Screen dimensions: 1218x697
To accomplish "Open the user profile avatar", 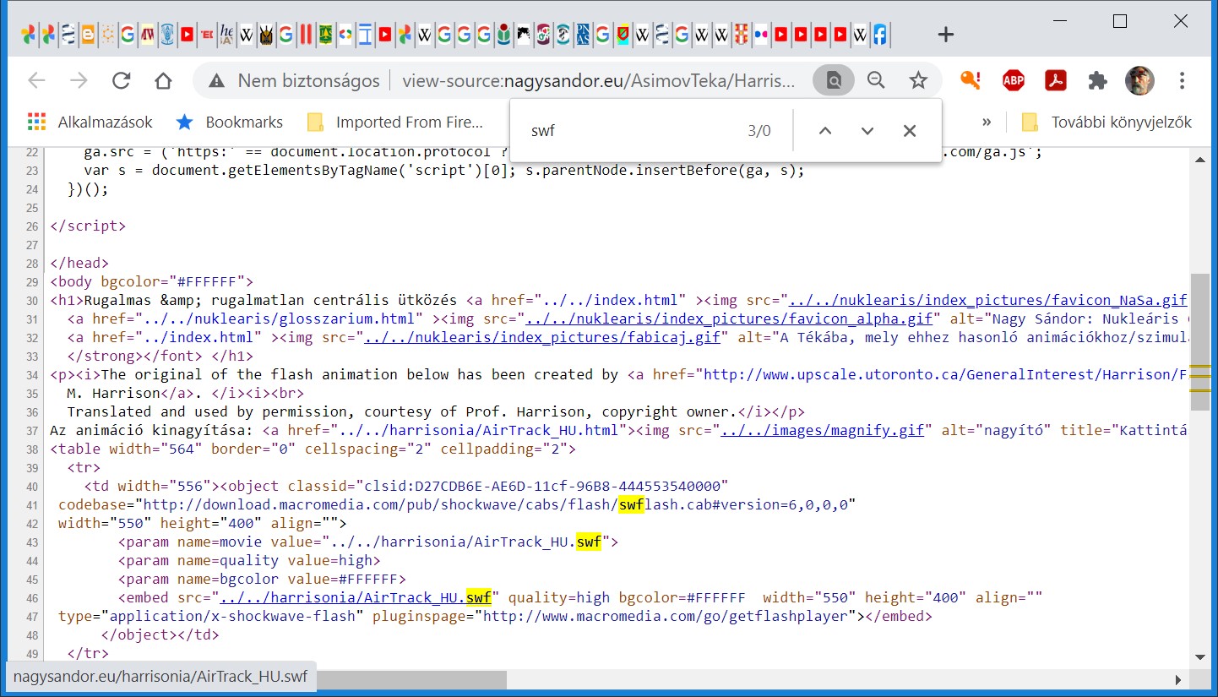I will click(x=1140, y=80).
